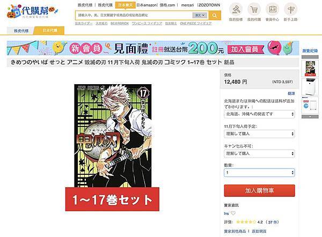The height and width of the screenshot is (237, 322).
Task: Open the 我的代購 shopping cart icon
Action: (x=254, y=10)
